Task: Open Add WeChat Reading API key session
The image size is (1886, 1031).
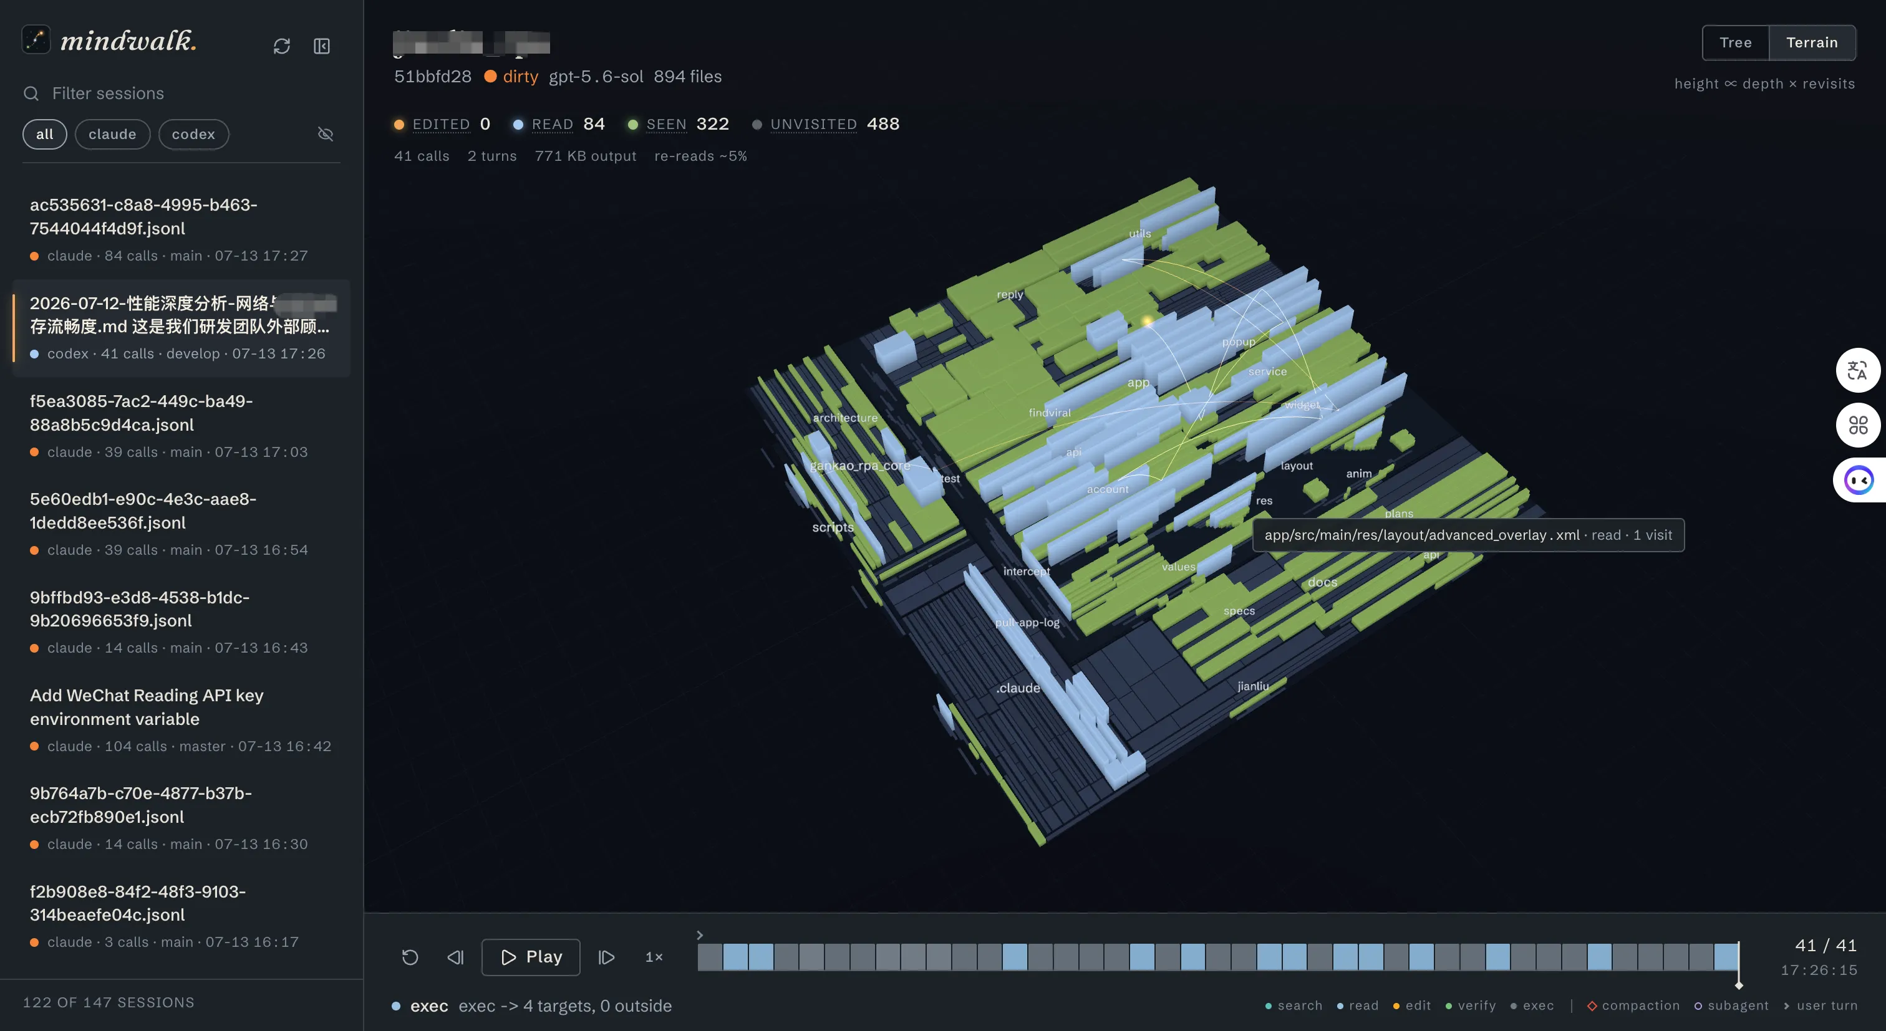Action: pyautogui.click(x=181, y=720)
